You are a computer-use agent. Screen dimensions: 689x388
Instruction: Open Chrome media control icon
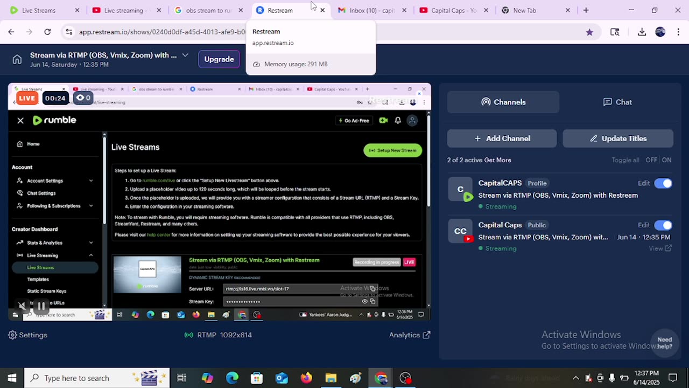(x=615, y=32)
